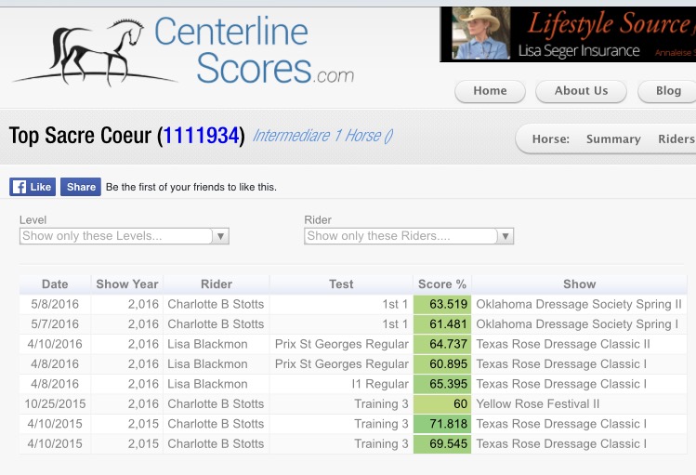Viewport: 696px width, 475px height.
Task: Sort by the Score % column header
Action: click(x=442, y=284)
